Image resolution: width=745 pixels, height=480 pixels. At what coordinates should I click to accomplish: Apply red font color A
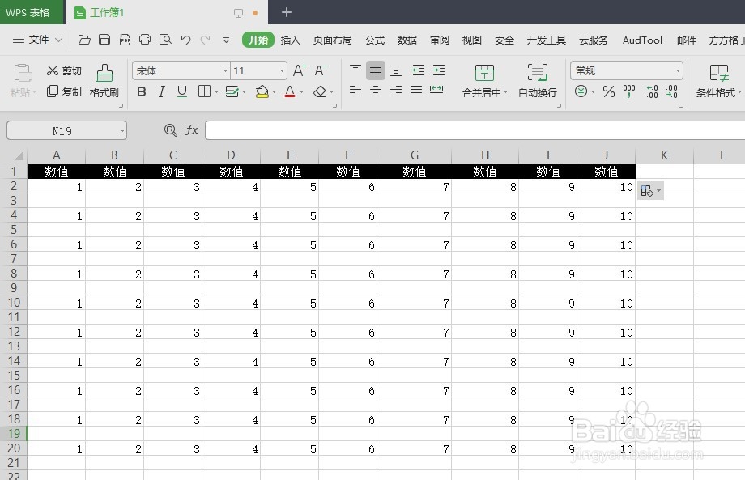pos(290,91)
